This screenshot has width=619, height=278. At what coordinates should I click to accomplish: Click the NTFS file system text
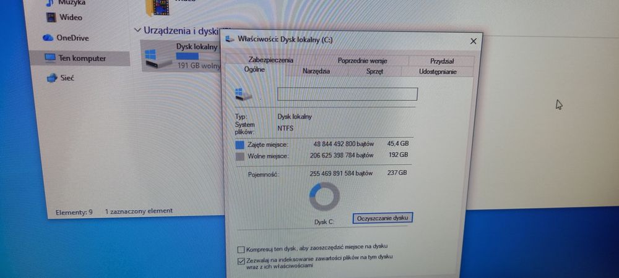click(285, 128)
